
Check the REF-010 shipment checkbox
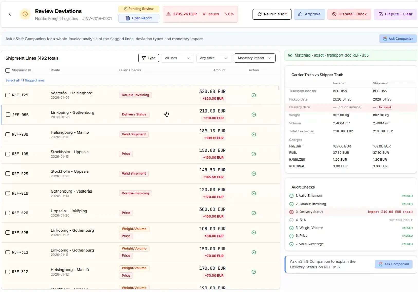(x=8, y=193)
